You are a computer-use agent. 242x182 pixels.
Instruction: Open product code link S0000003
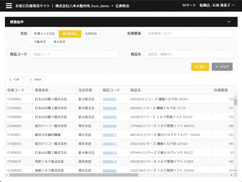(x=109, y=99)
